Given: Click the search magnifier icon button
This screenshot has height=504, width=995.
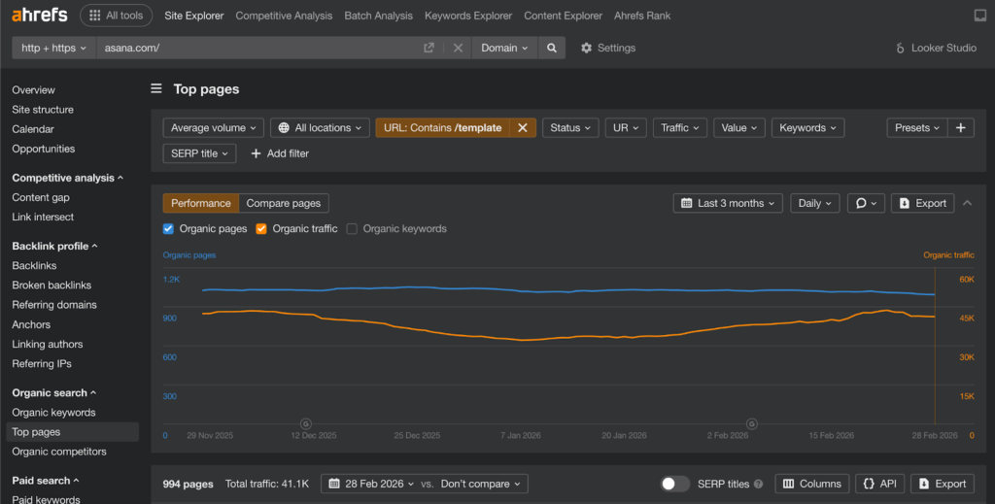Looking at the screenshot, I should [x=552, y=48].
